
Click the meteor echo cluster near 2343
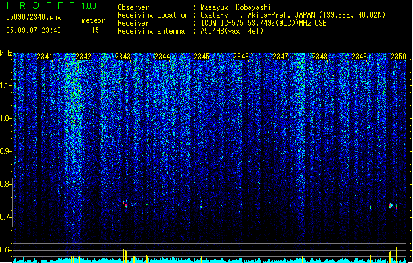(x=125, y=204)
